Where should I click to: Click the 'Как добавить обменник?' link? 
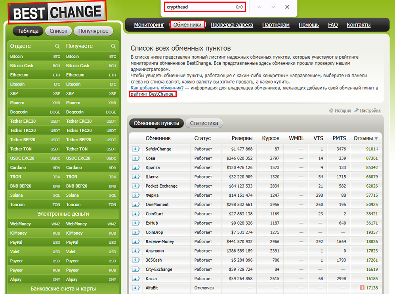(157, 88)
